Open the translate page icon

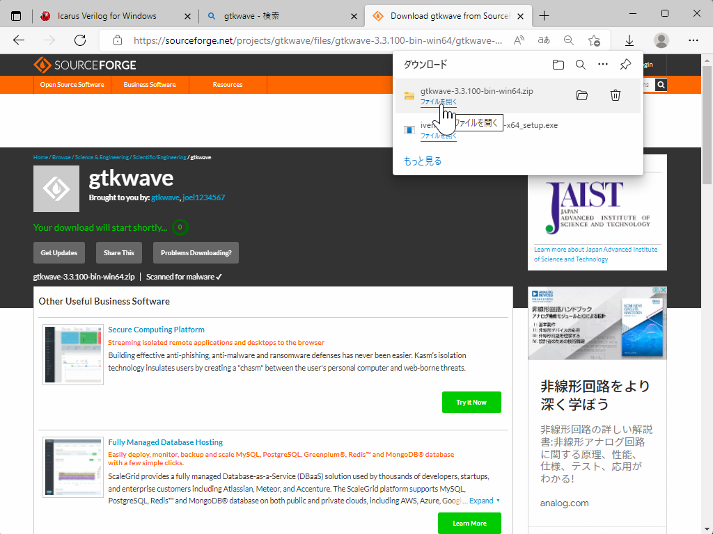tap(544, 40)
